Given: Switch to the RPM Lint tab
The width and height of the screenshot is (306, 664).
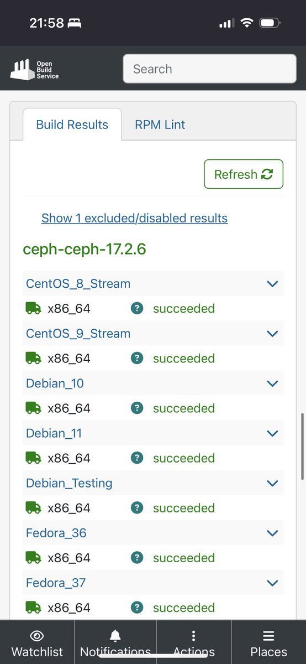Looking at the screenshot, I should pos(160,124).
